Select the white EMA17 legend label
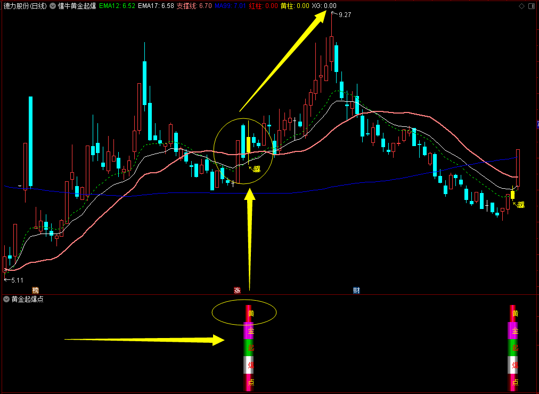 coord(155,6)
